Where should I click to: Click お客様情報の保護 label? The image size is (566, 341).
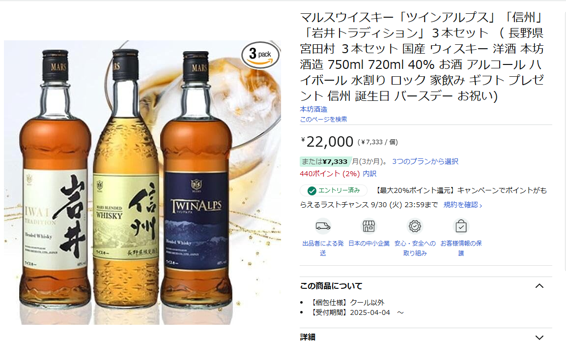click(461, 248)
